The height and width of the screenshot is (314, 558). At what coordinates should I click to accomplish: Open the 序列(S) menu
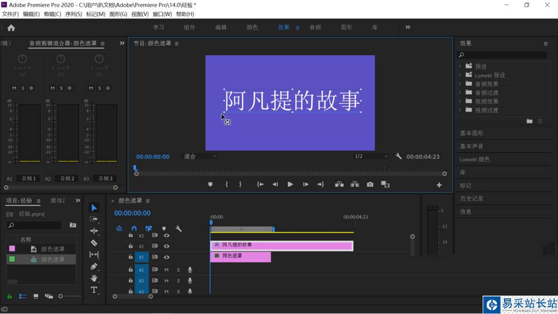[x=73, y=14]
